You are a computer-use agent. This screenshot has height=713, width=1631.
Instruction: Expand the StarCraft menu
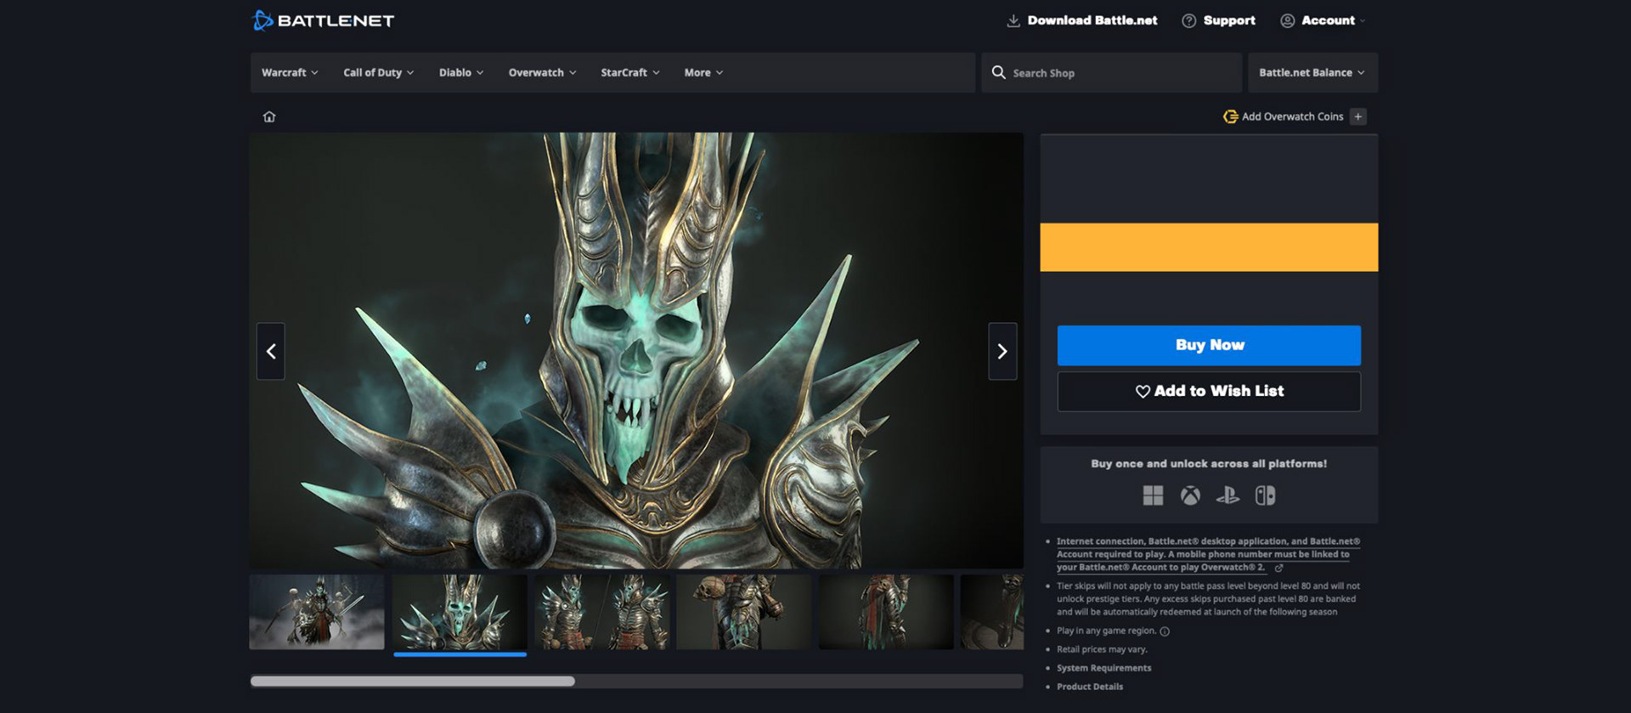coord(630,72)
